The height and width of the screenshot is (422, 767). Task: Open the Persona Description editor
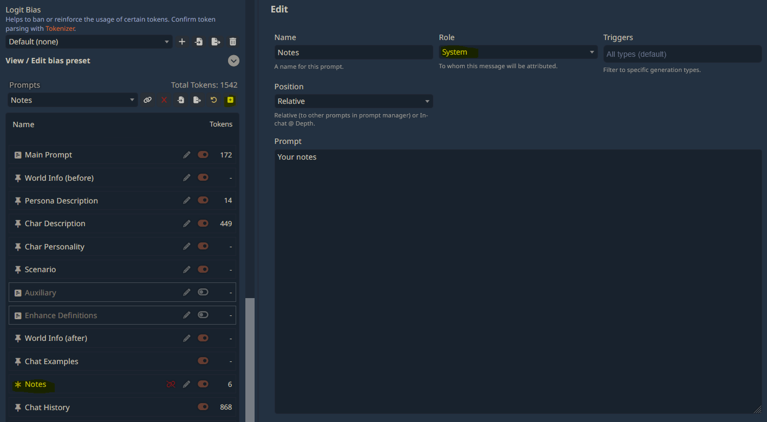[x=187, y=200]
